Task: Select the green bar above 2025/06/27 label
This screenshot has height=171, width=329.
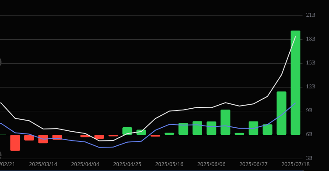Action: coord(253,128)
